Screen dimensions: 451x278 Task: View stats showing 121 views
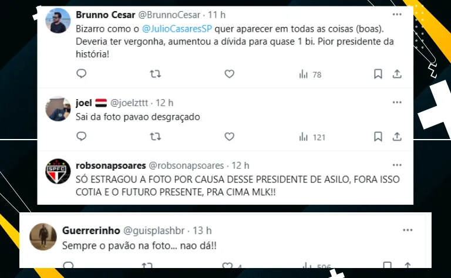(312, 137)
